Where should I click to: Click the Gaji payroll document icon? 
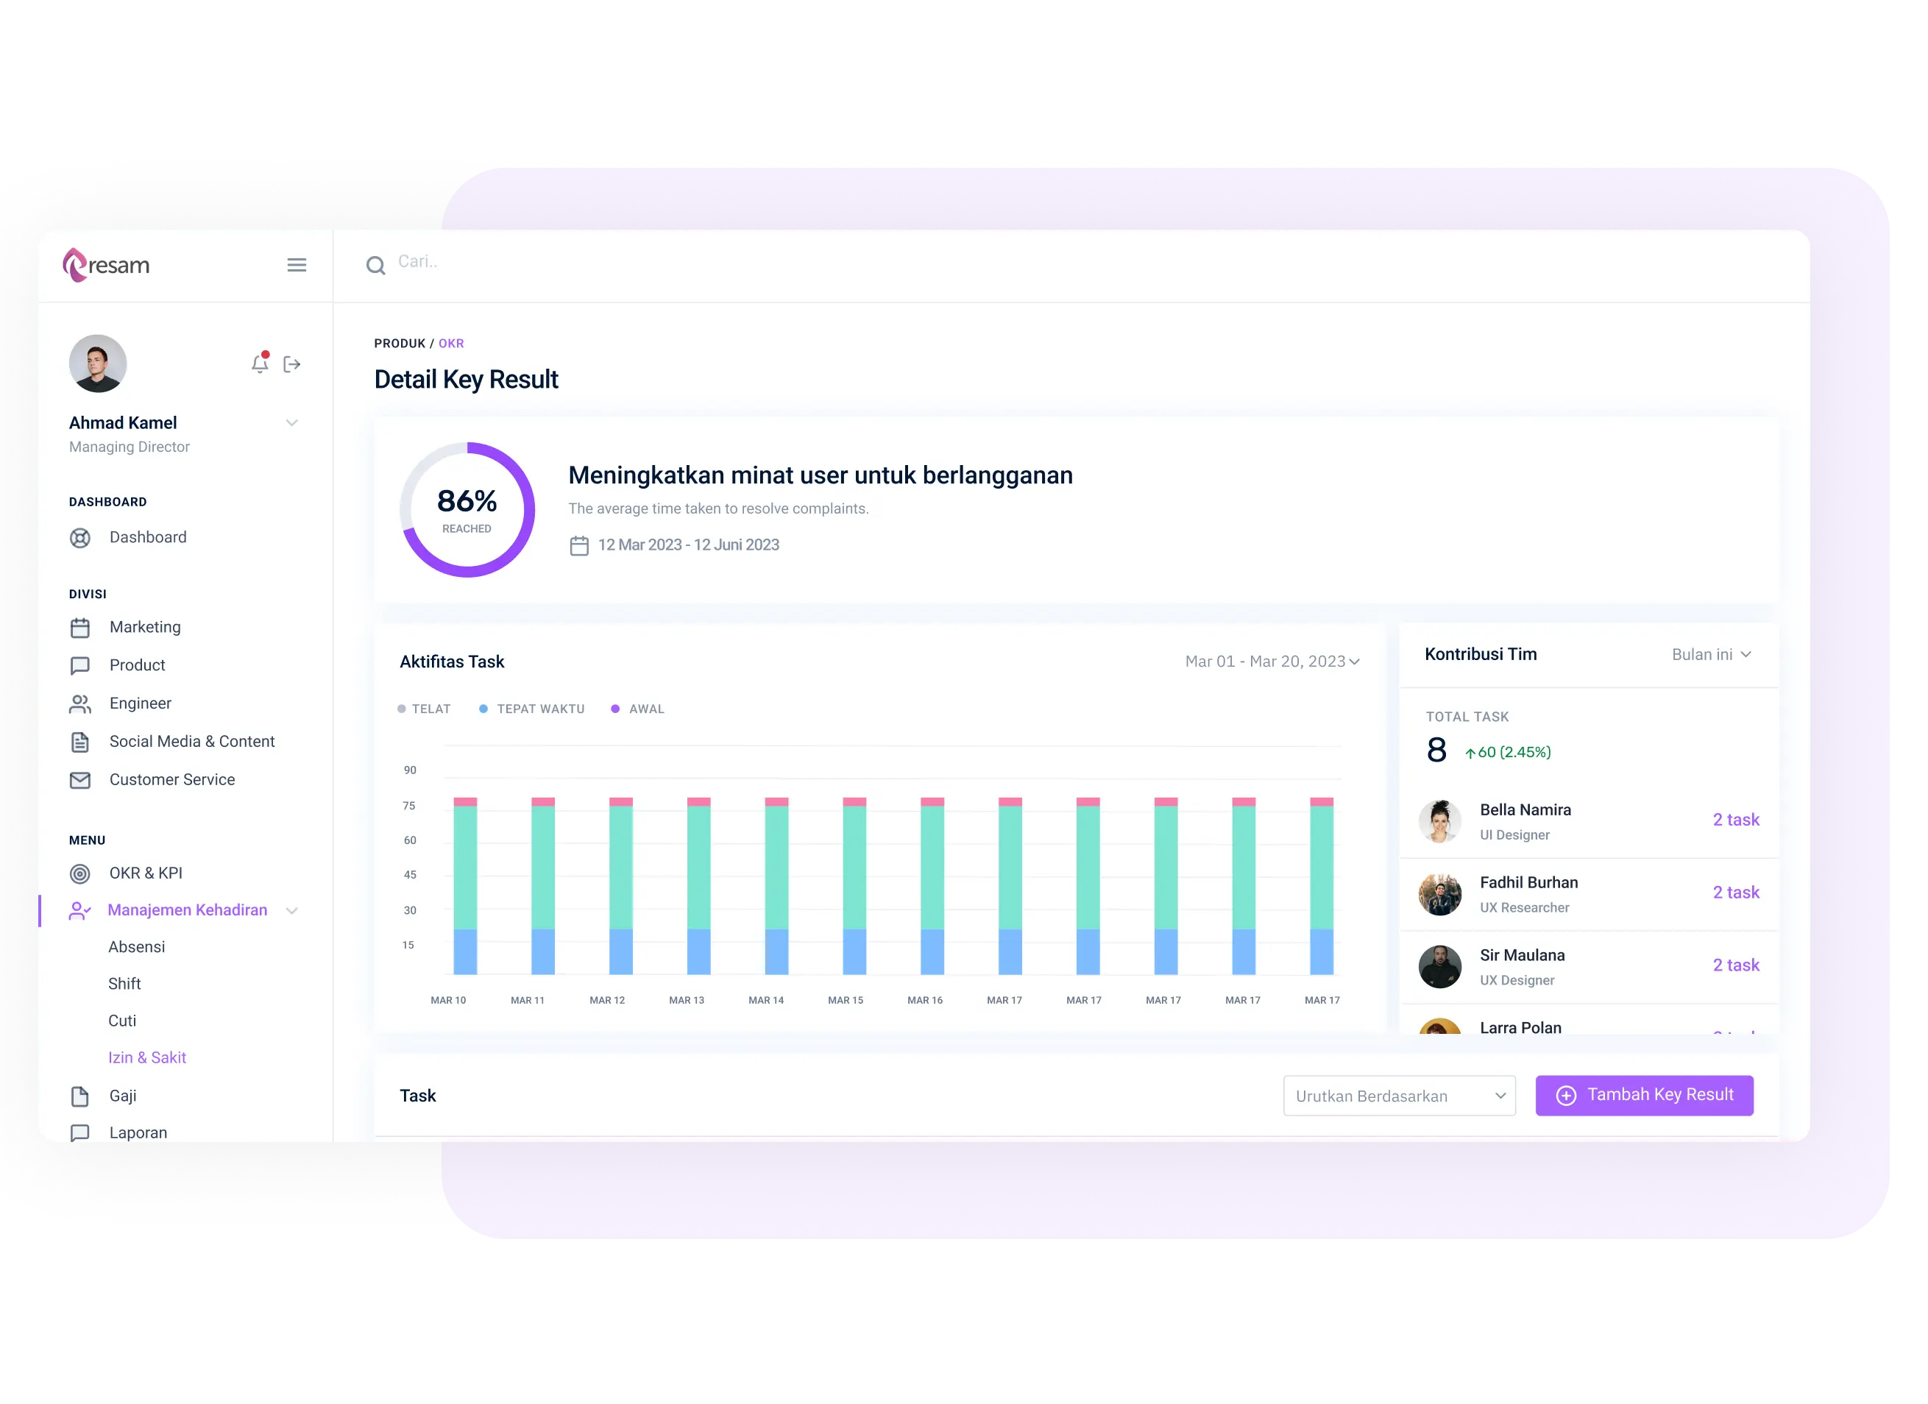[x=82, y=1094]
